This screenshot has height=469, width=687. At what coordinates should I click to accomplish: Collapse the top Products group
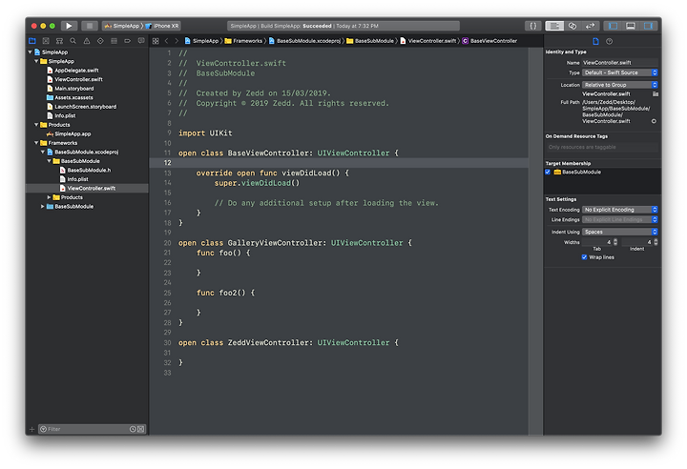[37, 125]
